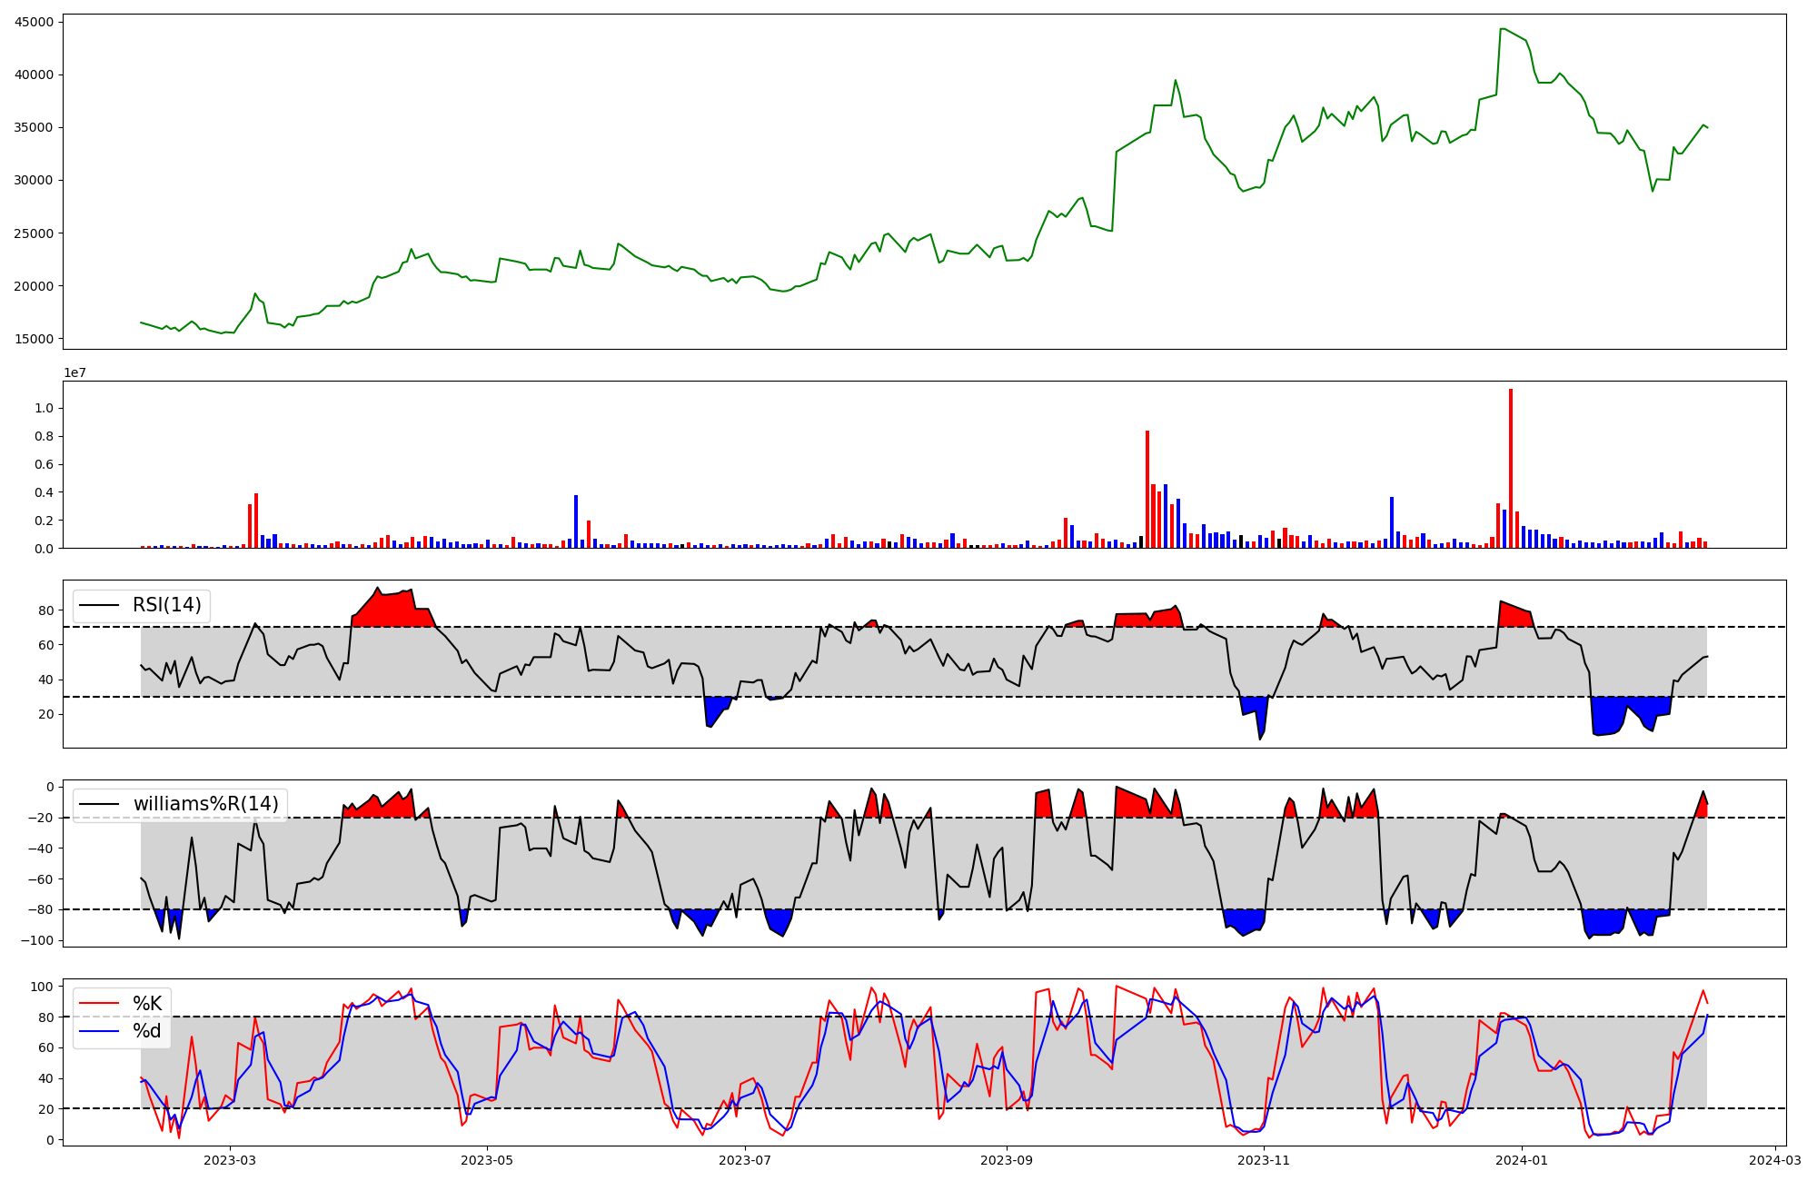Click the 2023-03 date tick label
Image resolution: width=1817 pixels, height=1181 pixels.
click(230, 1160)
